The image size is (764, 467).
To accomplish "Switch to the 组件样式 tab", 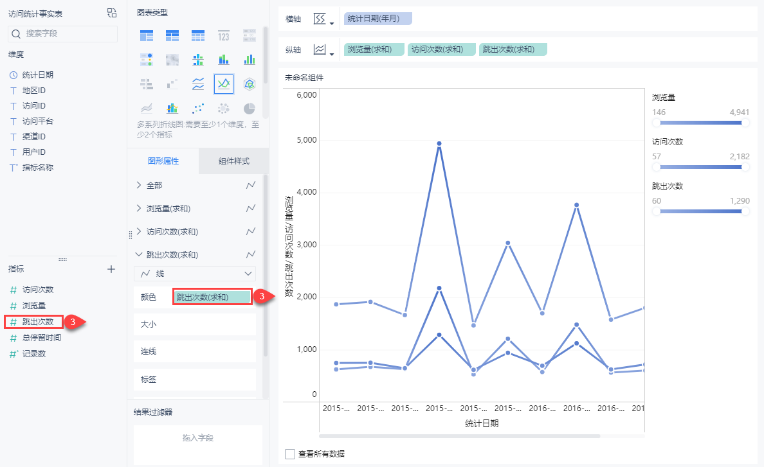I will (234, 161).
